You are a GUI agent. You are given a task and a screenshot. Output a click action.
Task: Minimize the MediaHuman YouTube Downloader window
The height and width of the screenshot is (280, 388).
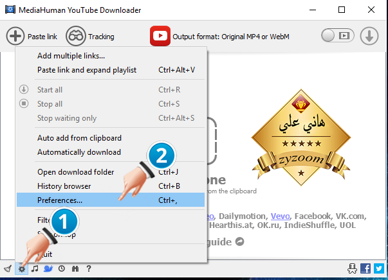(313, 10)
